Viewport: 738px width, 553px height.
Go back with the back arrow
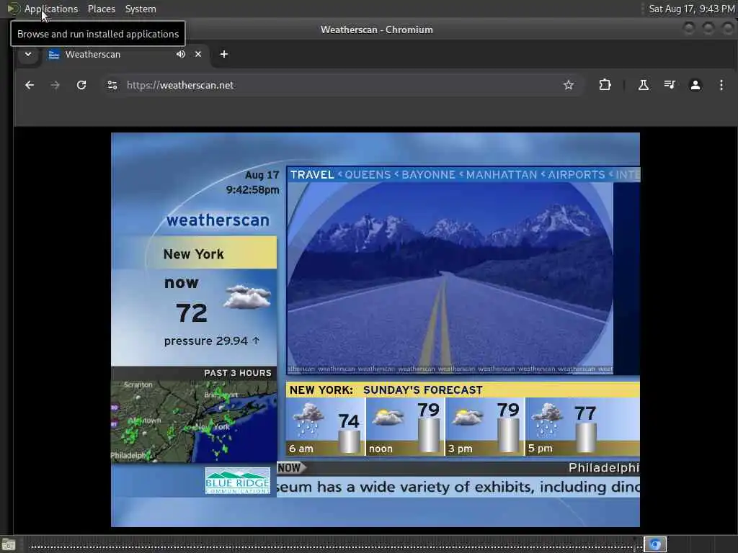(29, 85)
